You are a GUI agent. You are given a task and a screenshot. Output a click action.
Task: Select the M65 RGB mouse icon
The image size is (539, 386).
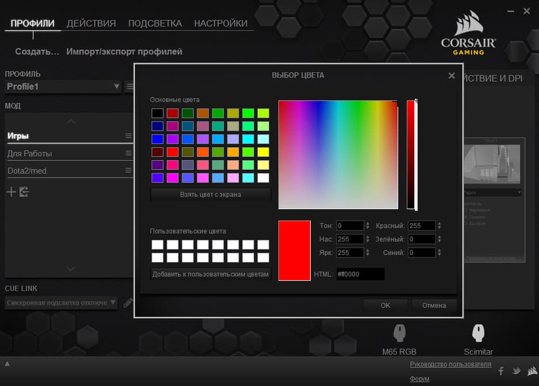point(399,333)
